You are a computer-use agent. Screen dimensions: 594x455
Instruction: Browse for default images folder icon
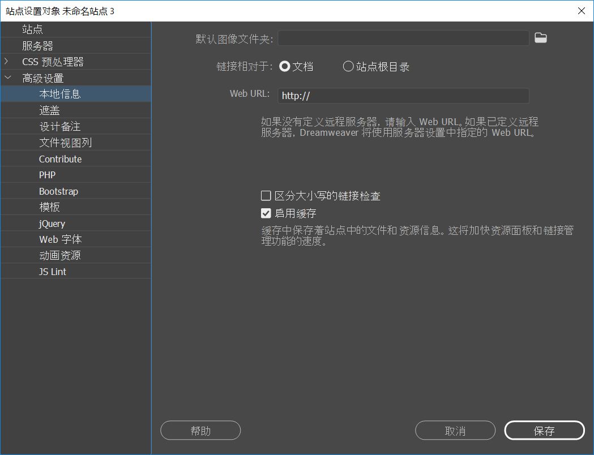click(541, 38)
